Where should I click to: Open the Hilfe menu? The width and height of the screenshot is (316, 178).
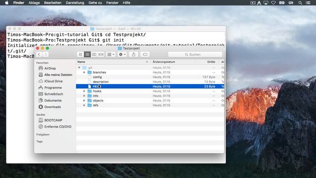[x=126, y=2]
